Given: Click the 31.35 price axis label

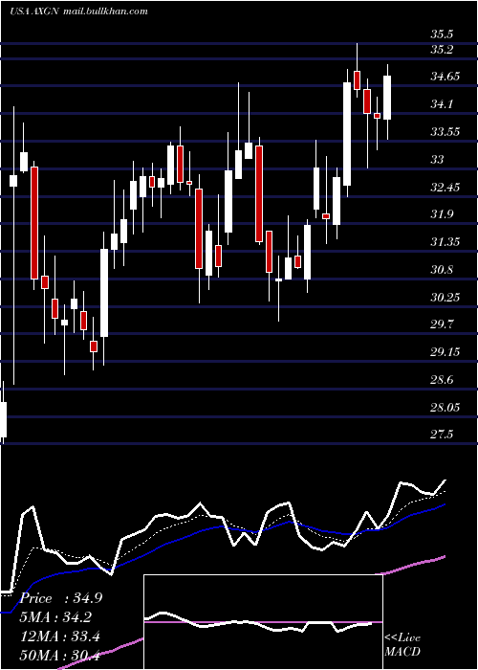Looking at the screenshot, I should pos(445,242).
